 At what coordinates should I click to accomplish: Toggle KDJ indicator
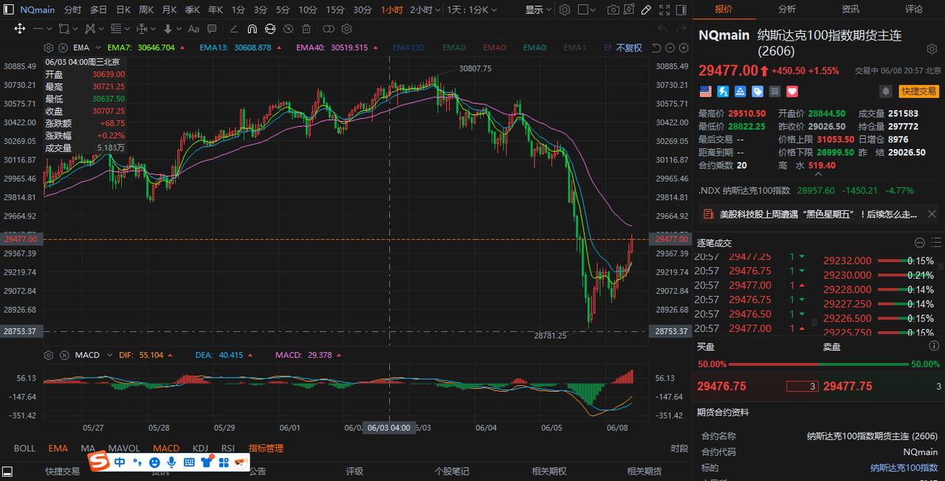click(x=200, y=448)
